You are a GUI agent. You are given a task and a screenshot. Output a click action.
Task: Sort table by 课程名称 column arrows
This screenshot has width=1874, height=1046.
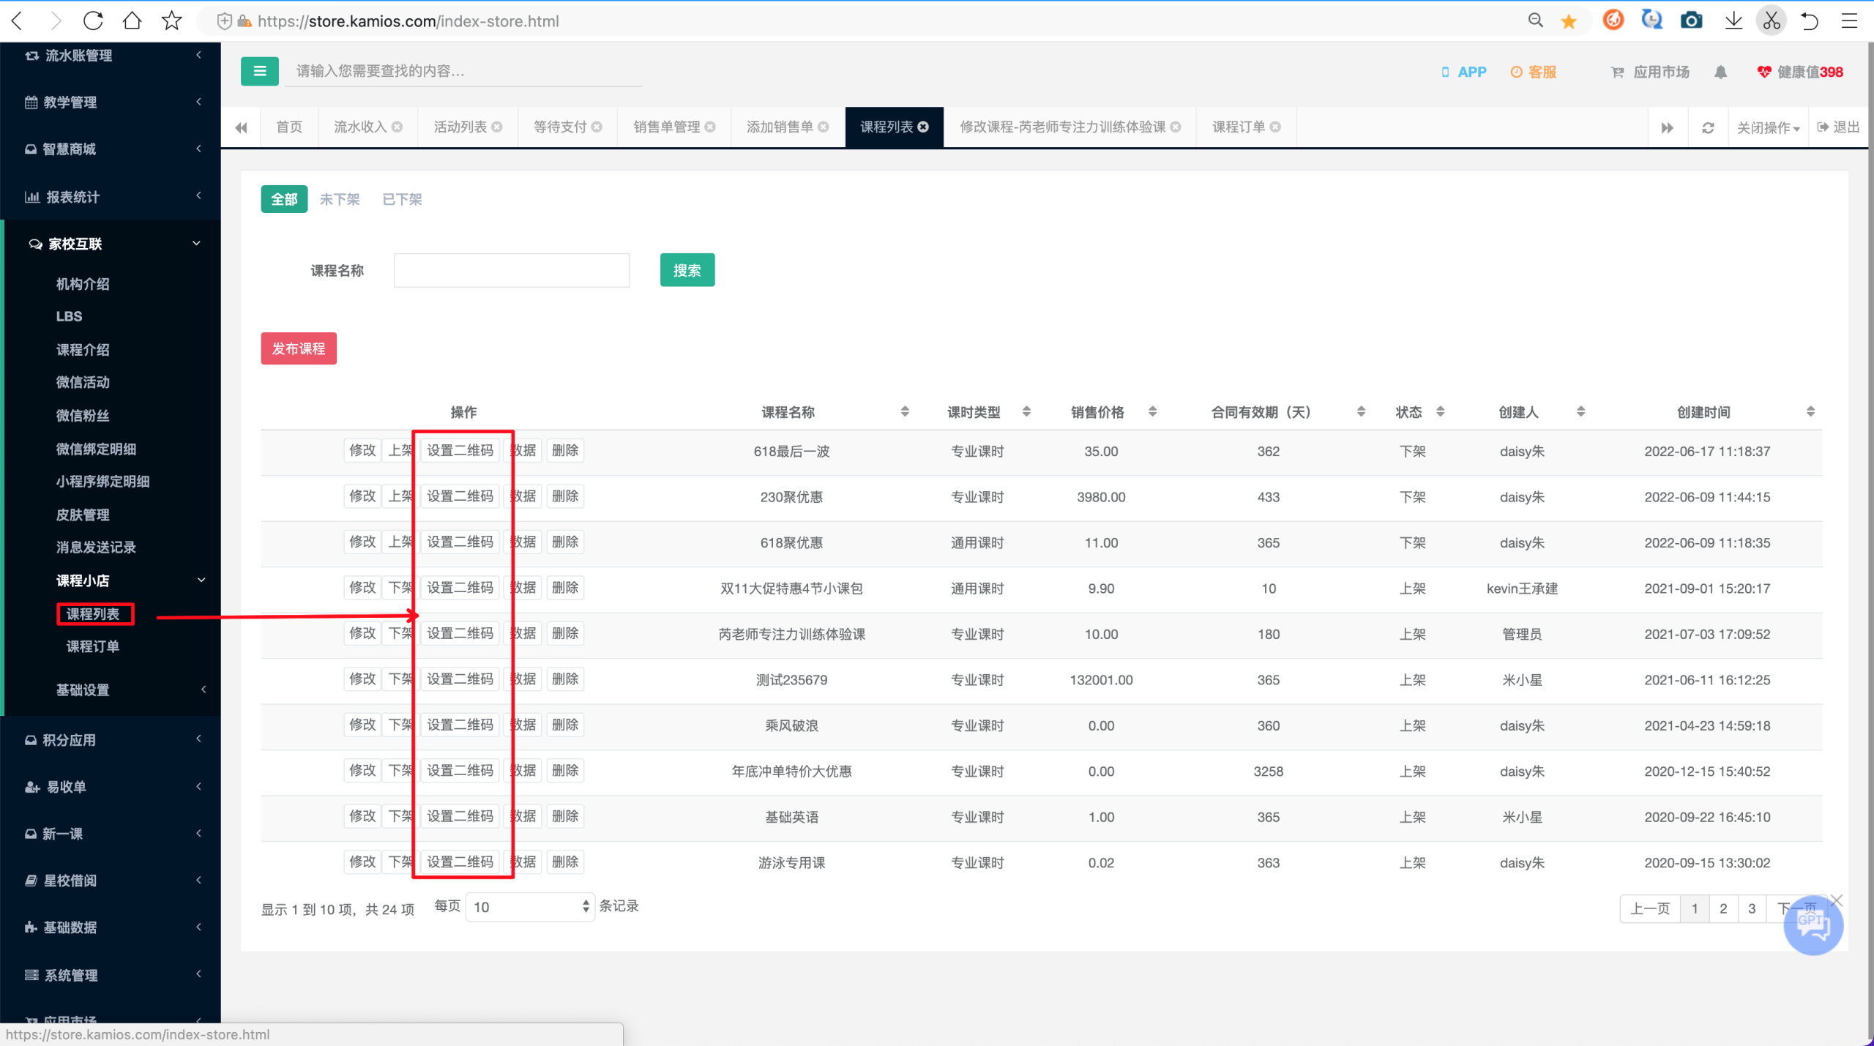(x=905, y=411)
